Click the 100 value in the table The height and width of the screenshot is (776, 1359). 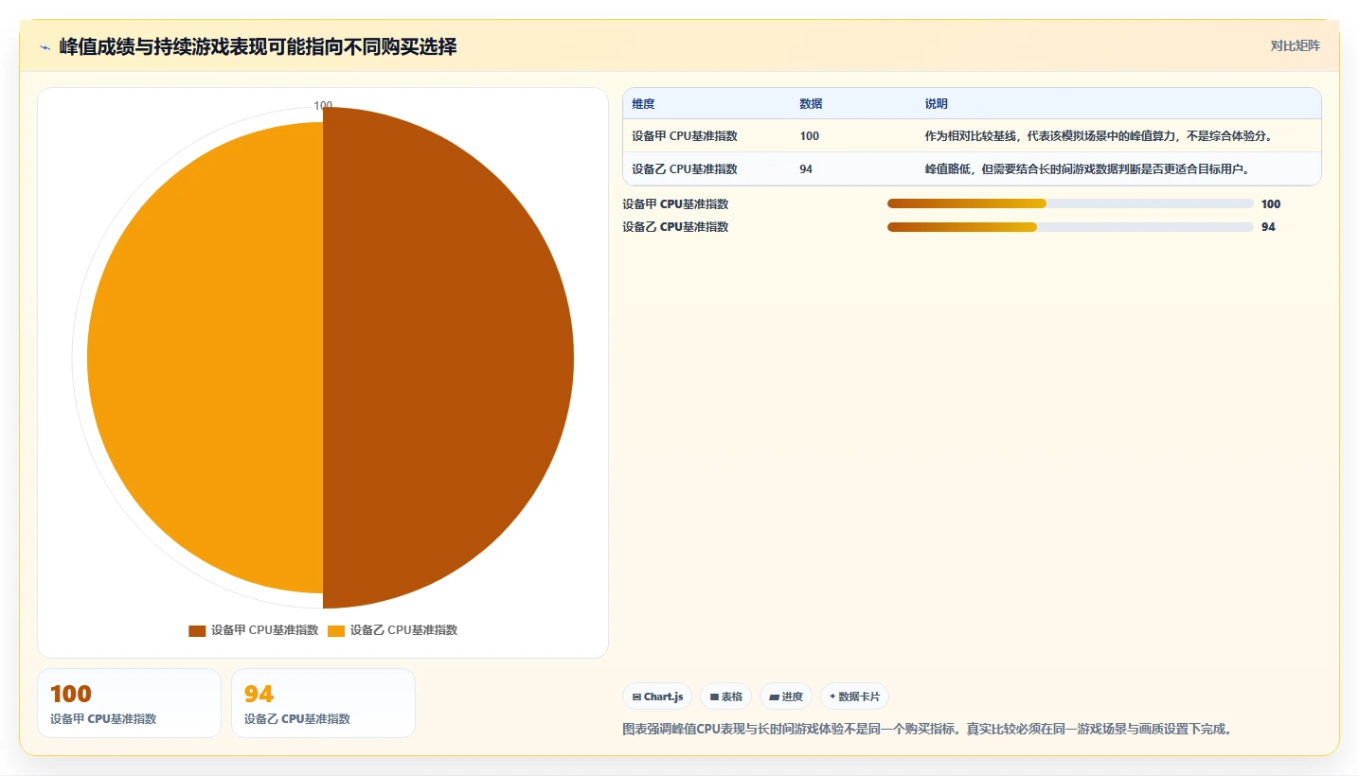[810, 136]
